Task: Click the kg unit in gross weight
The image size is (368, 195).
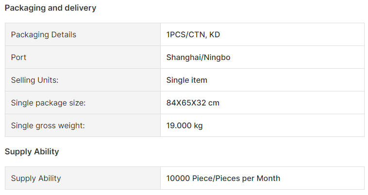Action: 198,126
